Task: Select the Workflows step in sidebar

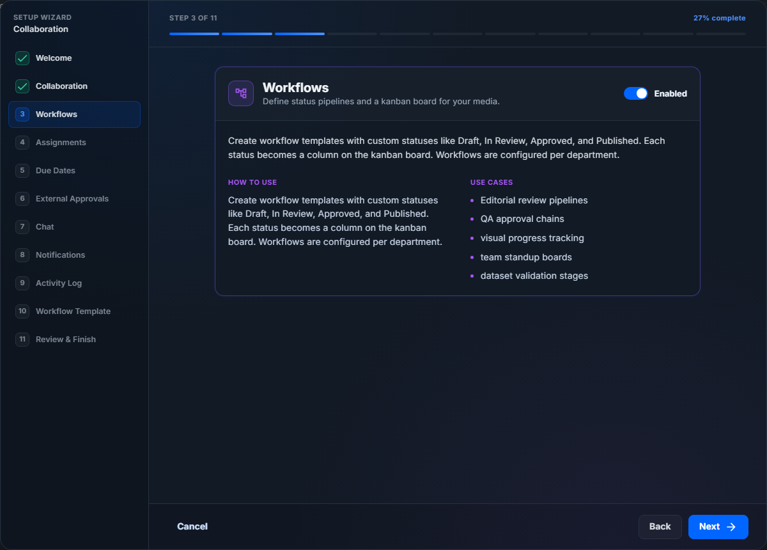Action: click(74, 114)
